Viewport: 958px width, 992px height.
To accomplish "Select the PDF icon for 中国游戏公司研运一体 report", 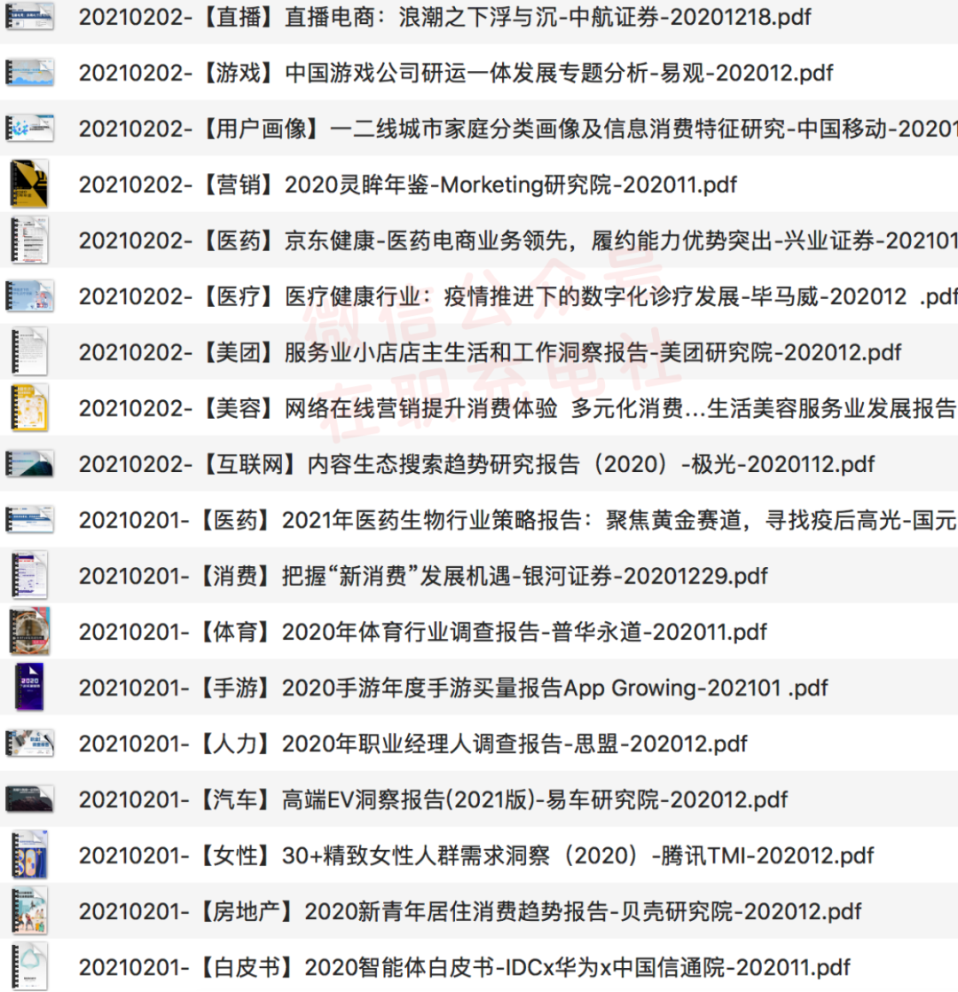I will pos(29,73).
